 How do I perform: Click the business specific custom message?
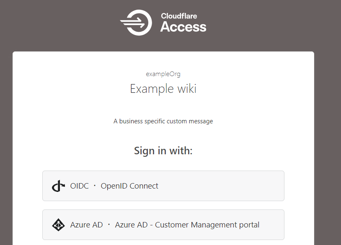(163, 121)
